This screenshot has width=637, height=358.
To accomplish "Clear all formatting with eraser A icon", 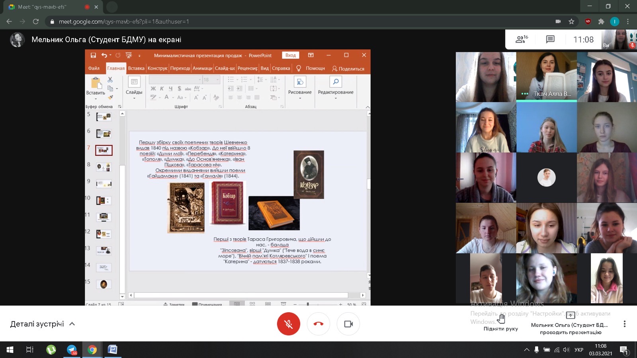I will coord(216,97).
